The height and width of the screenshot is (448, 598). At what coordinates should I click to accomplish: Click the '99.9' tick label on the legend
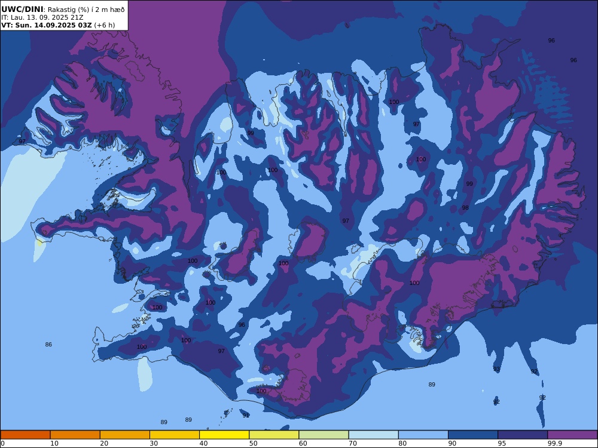pyautogui.click(x=554, y=443)
